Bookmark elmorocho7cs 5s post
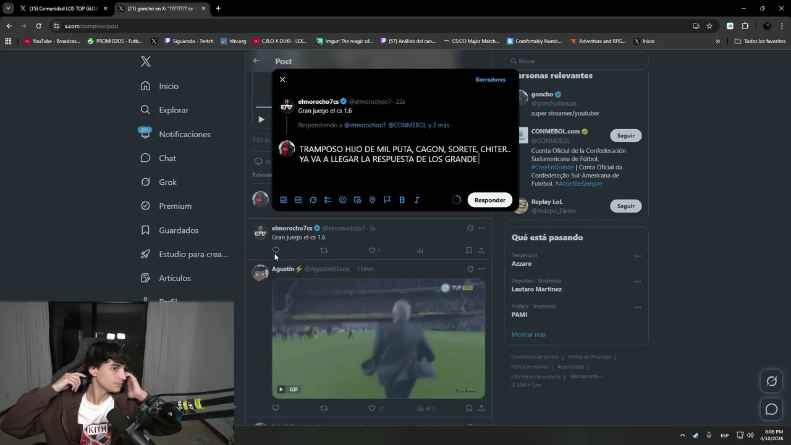 coord(468,250)
